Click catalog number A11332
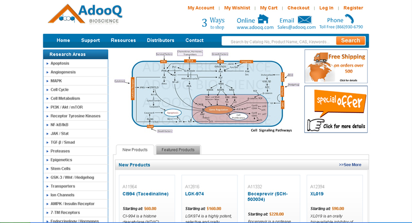Screen dimensions: 412x223 coord(254,187)
